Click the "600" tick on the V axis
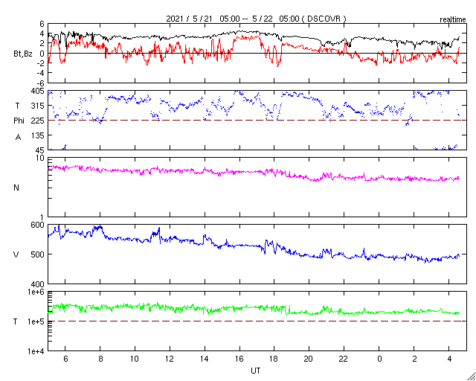This screenshot has width=476, height=381. [39, 225]
